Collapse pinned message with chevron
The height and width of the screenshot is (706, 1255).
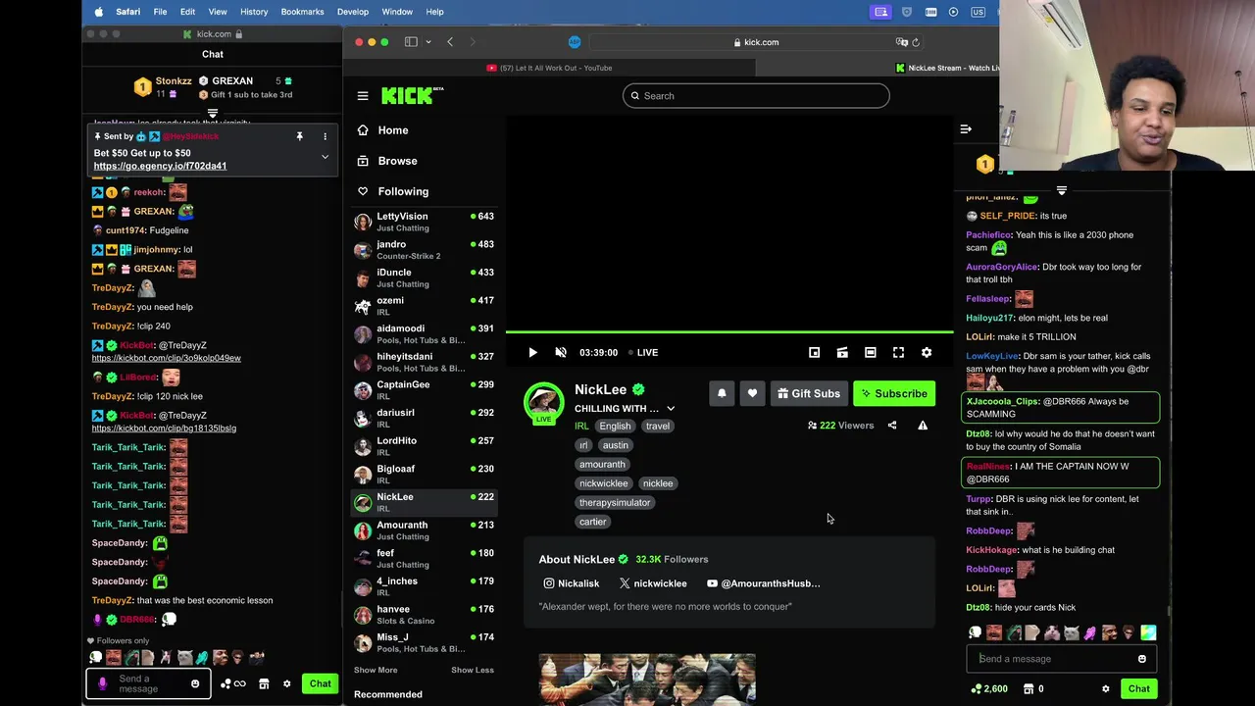(x=325, y=157)
